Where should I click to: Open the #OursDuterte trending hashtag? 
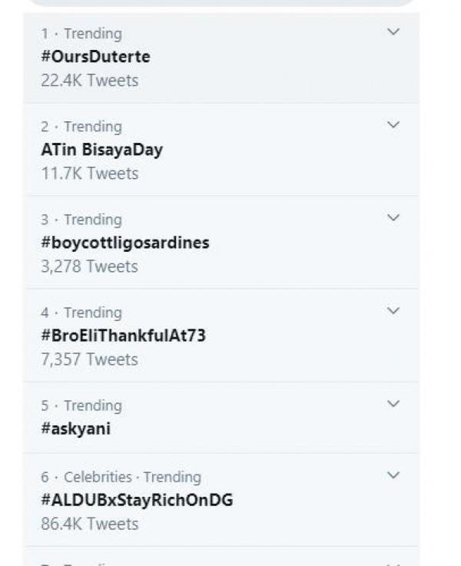point(95,57)
